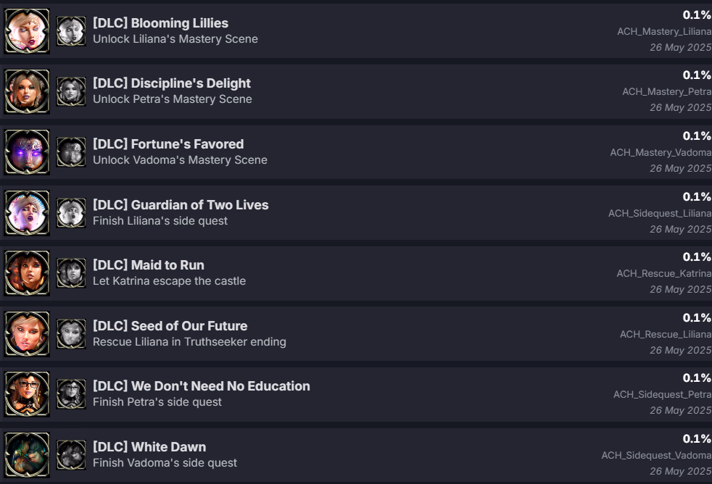
Task: Select the [DLC] We Don't Need No Education title
Action: coord(201,386)
